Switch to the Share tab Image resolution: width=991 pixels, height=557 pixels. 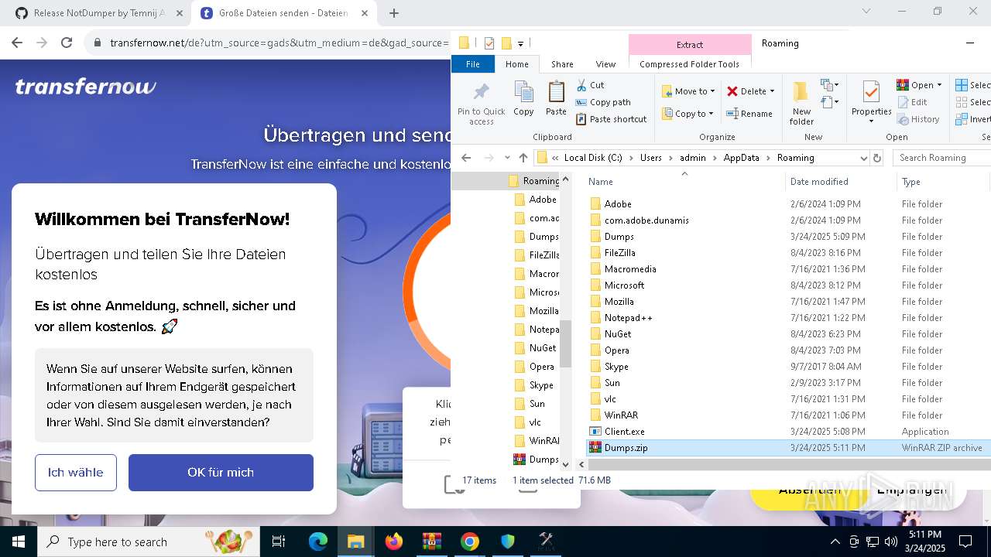562,64
